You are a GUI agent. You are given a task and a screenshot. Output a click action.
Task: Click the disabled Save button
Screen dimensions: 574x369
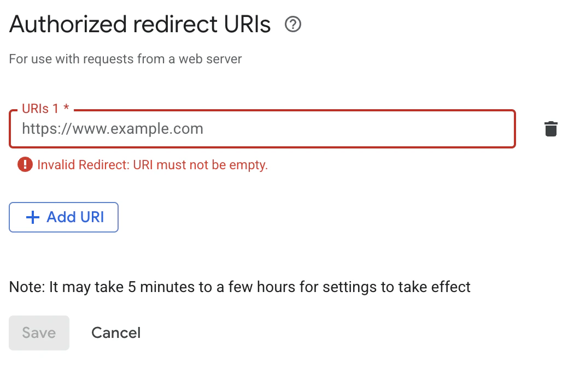39,332
